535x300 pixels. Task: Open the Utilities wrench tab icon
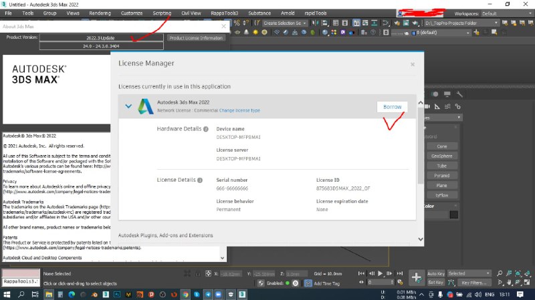pyautogui.click(x=459, y=94)
